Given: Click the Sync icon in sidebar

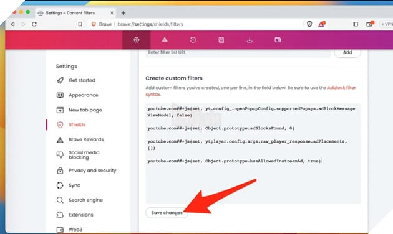Looking at the screenshot, I should 60,185.
